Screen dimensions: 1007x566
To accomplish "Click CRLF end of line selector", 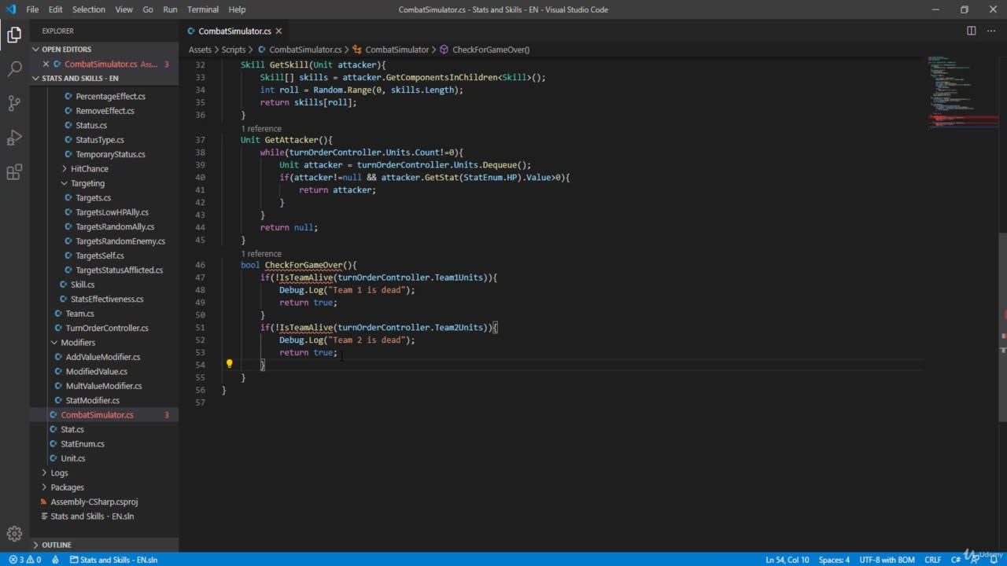I will click(x=932, y=560).
